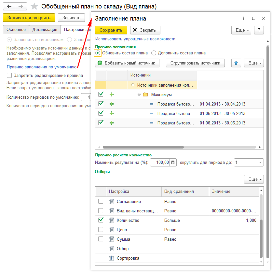The height and width of the screenshot is (272, 272).
Task: Open the three-dot window menu
Action: (243, 19)
